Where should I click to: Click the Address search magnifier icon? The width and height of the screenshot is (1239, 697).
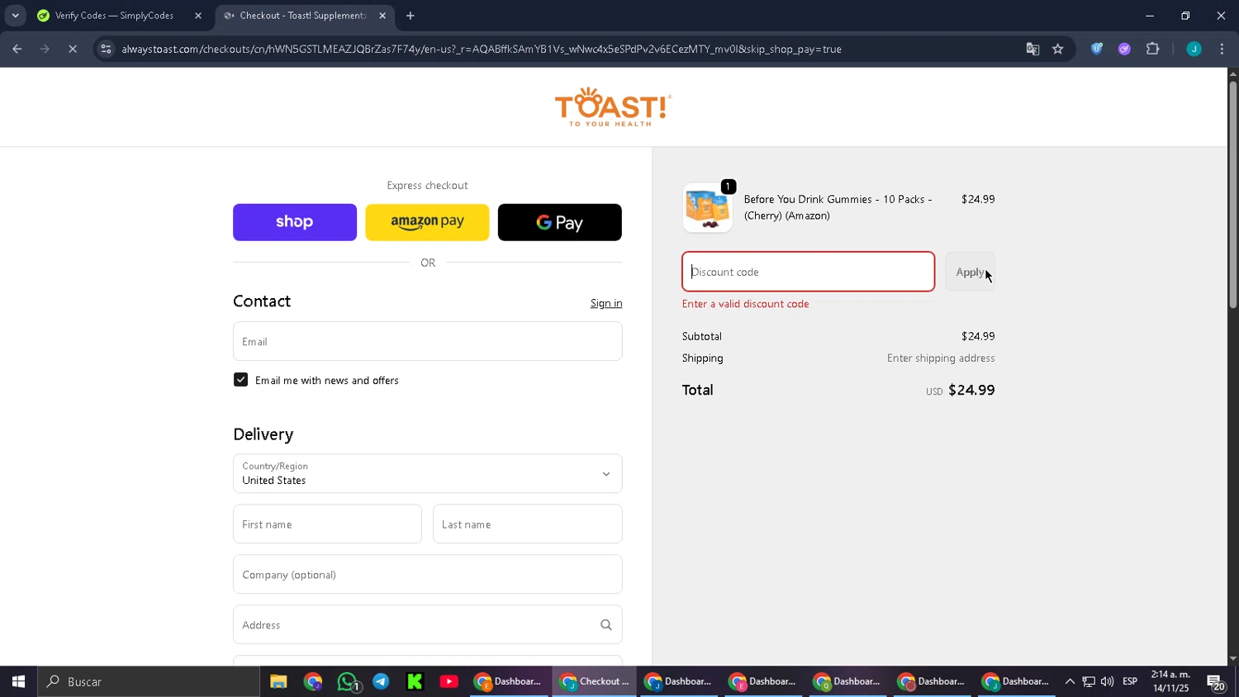coord(606,625)
